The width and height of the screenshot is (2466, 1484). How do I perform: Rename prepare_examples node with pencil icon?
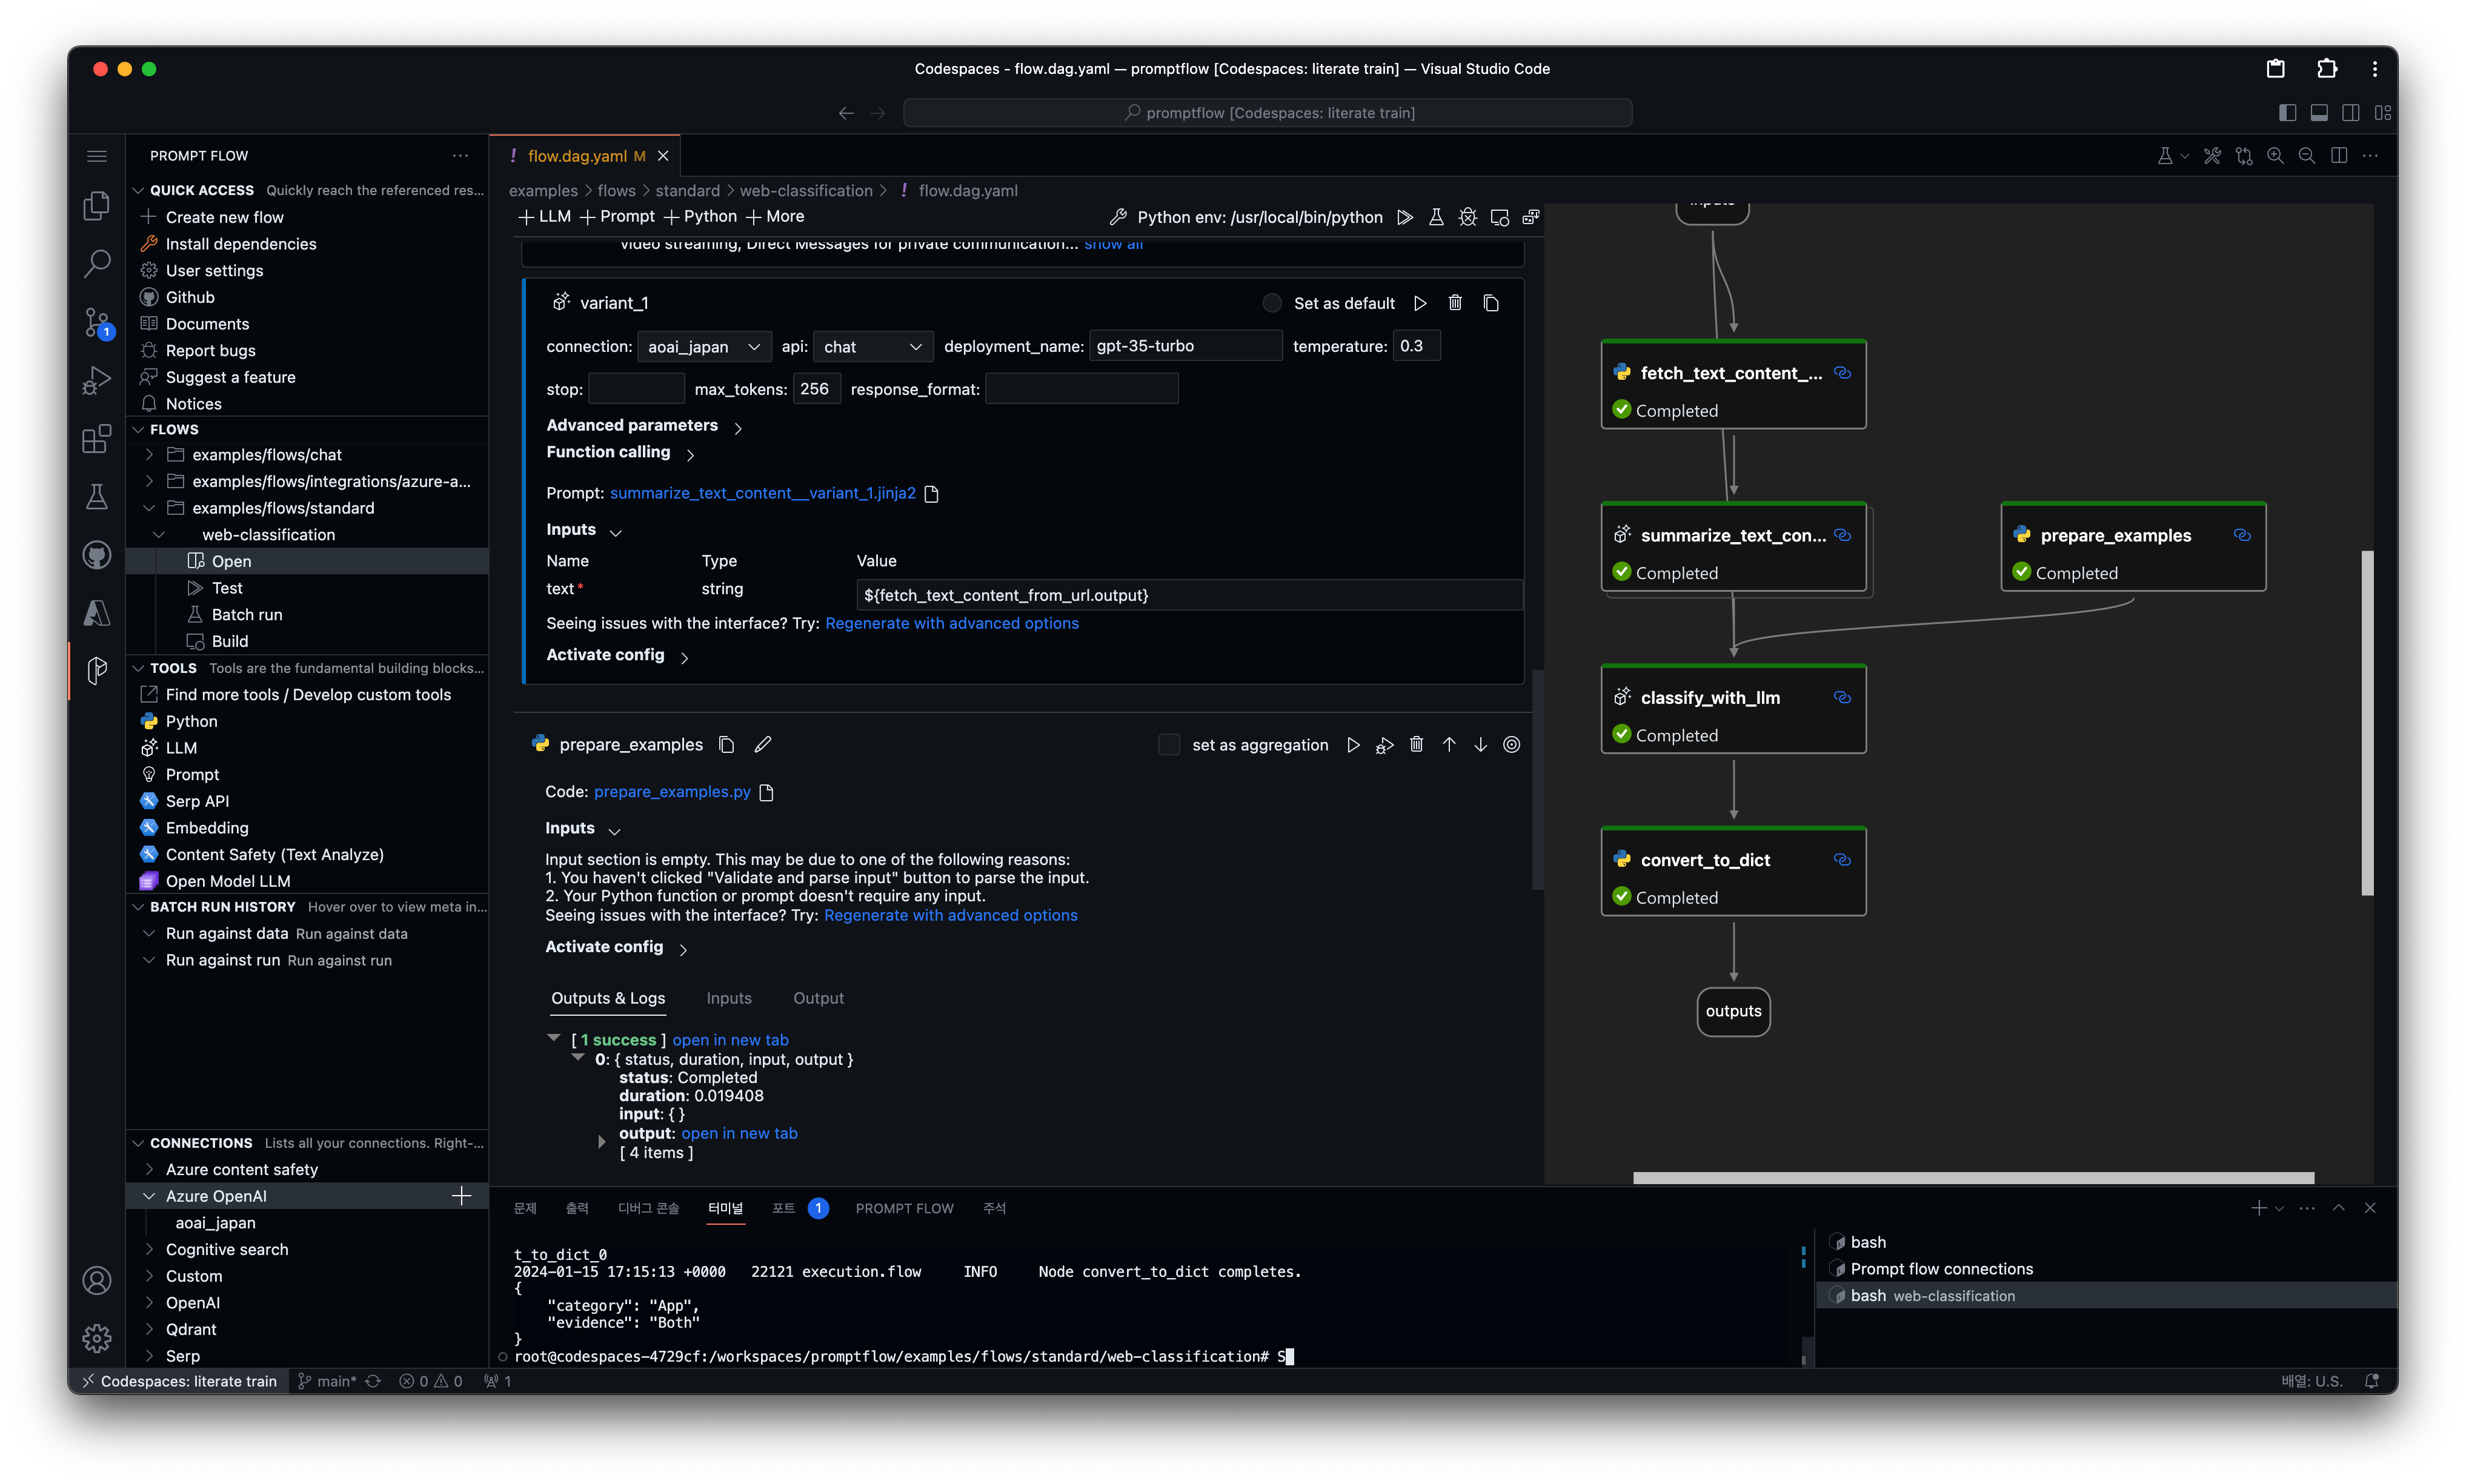coord(763,744)
